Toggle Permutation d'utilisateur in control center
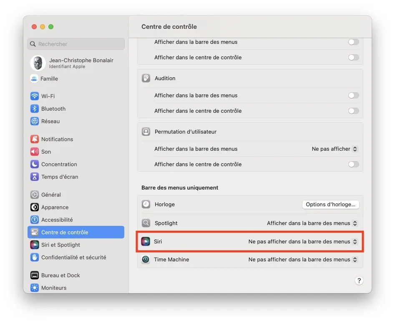This screenshot has width=395, height=324. click(x=353, y=165)
